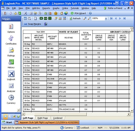Switch to the Combined tab
Screen dimensions: 135x131
pyautogui.click(x=58, y=118)
